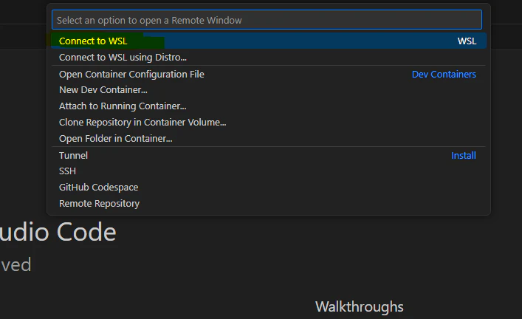Select Clone Repository in Container Volume...
Viewport: 522px width, 319px height.
point(269,122)
